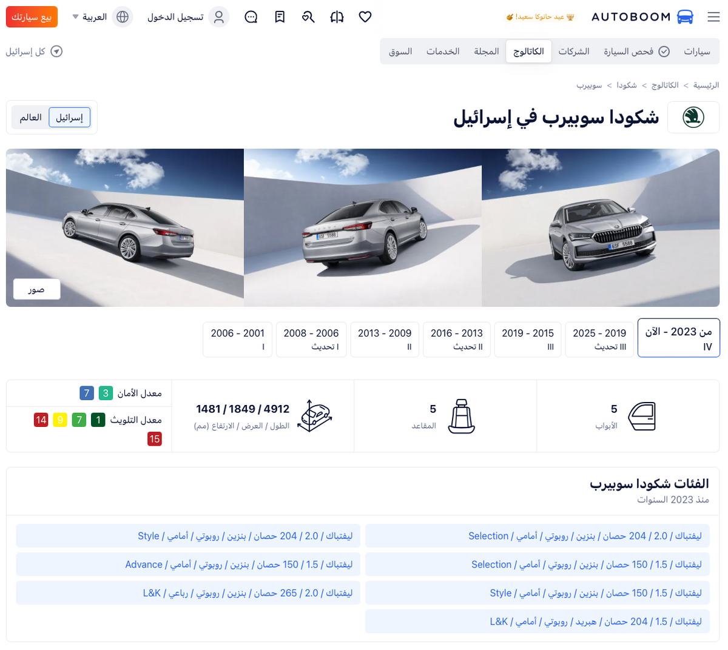Click the 4912 / 1849 / 1481 dimensions value
This screenshot has width=728, height=650.
coord(243,409)
